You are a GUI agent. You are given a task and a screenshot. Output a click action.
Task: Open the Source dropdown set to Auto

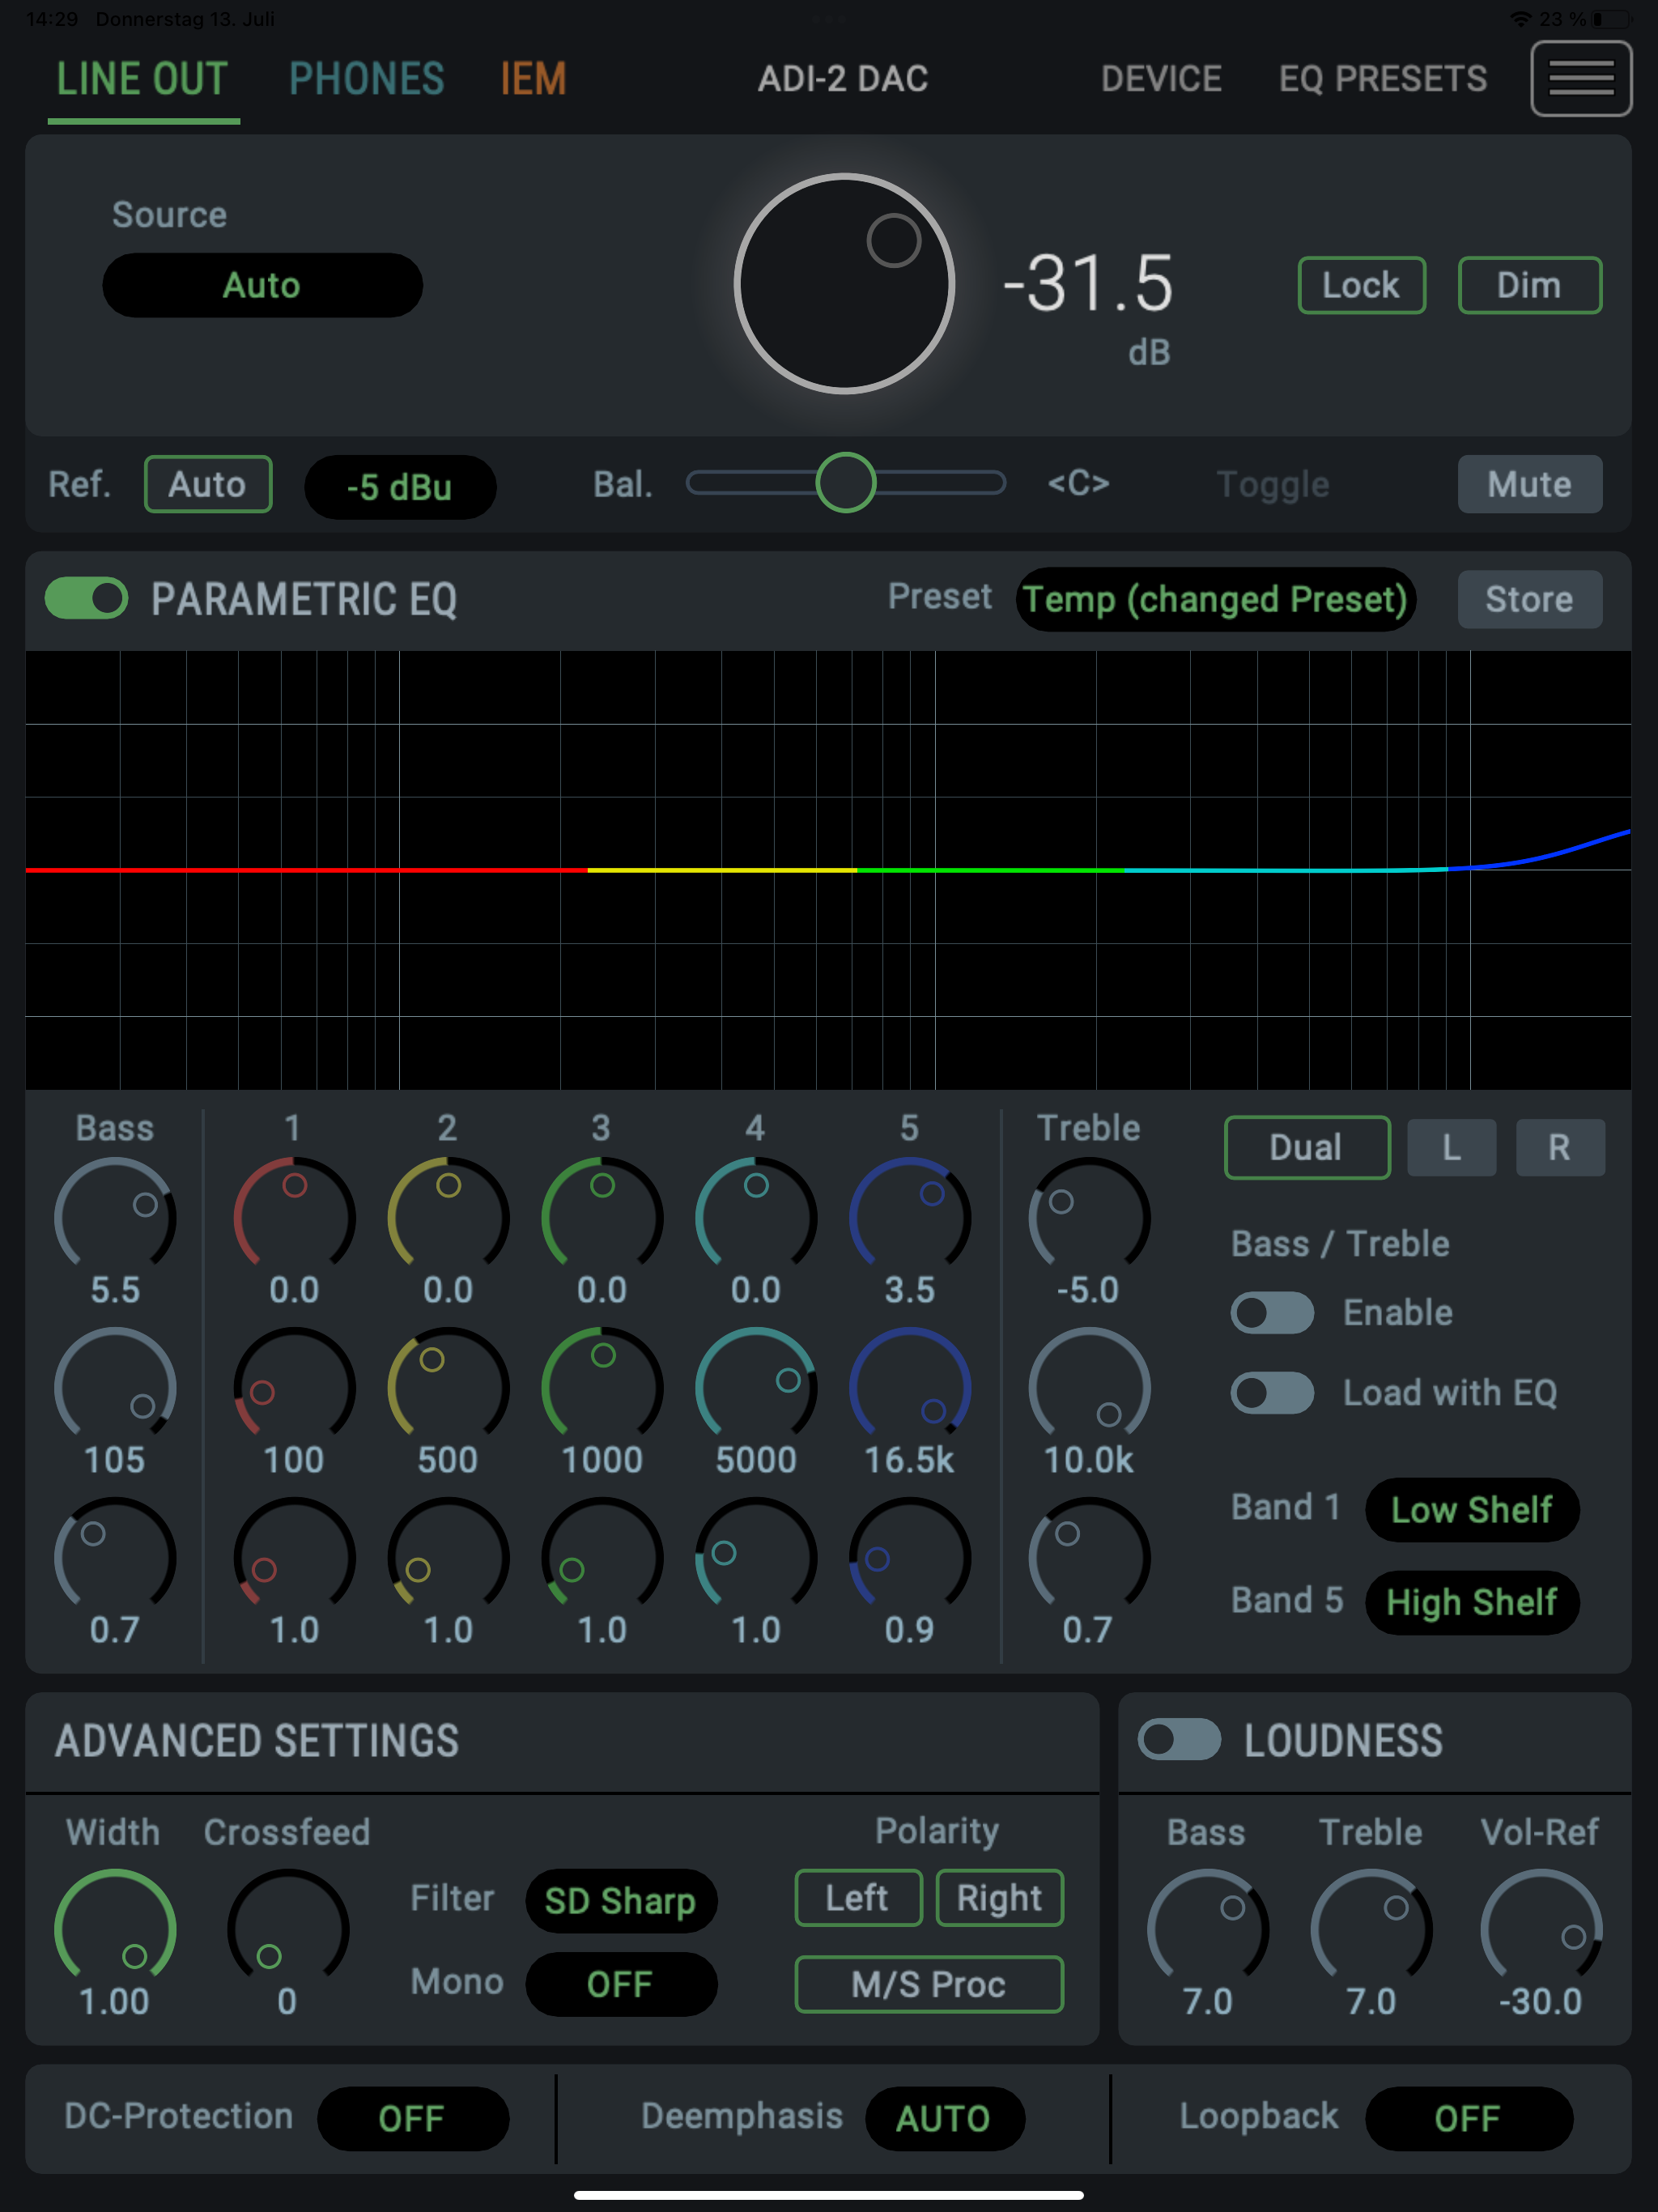(262, 285)
